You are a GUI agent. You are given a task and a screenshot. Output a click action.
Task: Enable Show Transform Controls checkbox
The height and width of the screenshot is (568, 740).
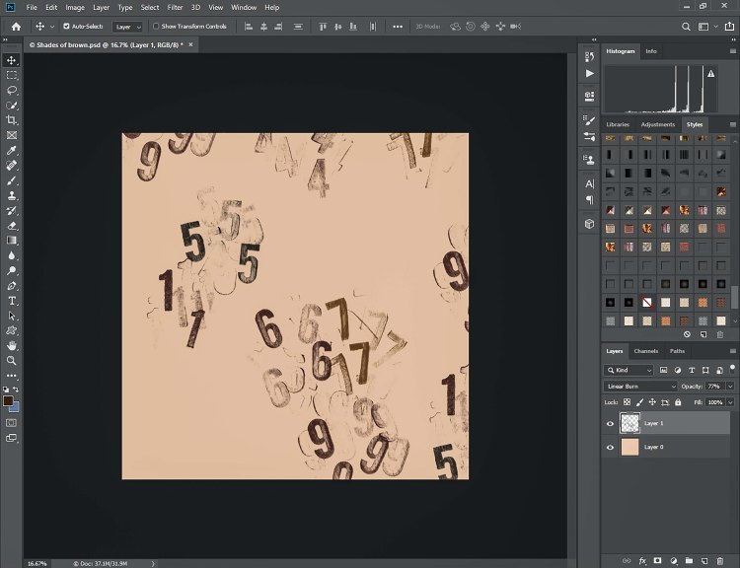pos(156,27)
